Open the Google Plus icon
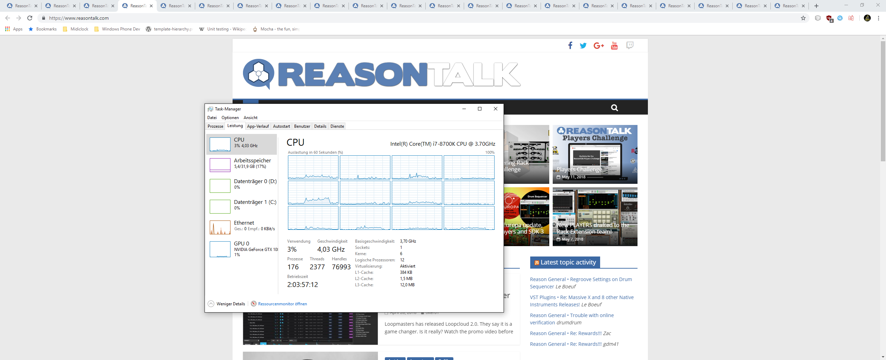This screenshot has height=360, width=886. point(598,45)
